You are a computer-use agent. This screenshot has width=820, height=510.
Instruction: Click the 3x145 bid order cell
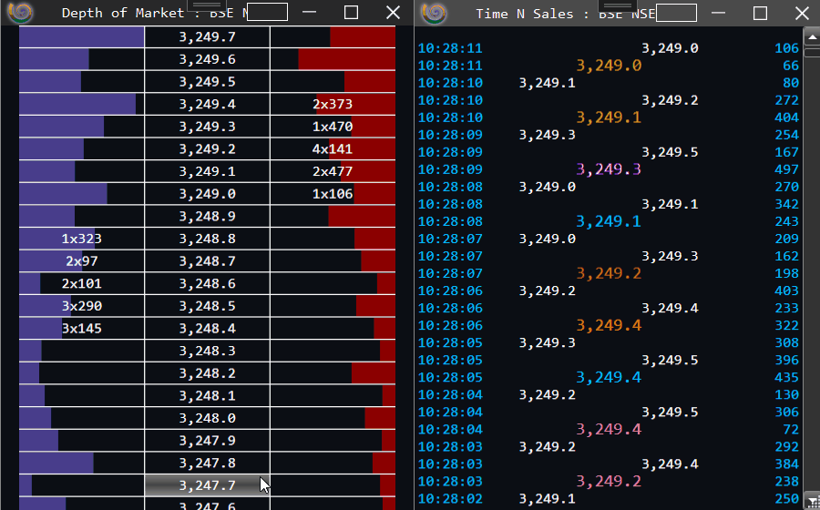coord(82,328)
